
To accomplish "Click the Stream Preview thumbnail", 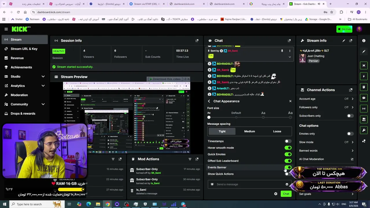I will pyautogui.click(x=127, y=118).
